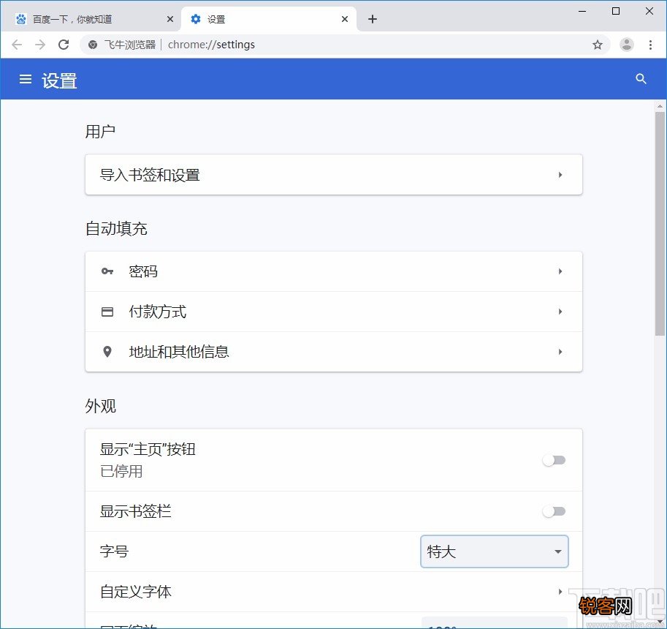Open the 字号 dropdown showing 特大

(x=495, y=551)
